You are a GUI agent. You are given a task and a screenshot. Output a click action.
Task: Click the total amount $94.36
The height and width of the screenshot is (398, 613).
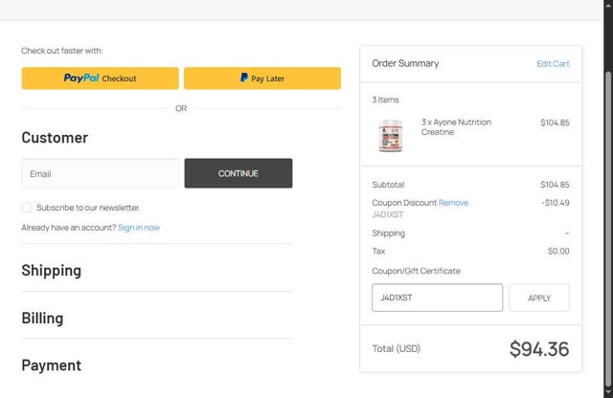(539, 349)
